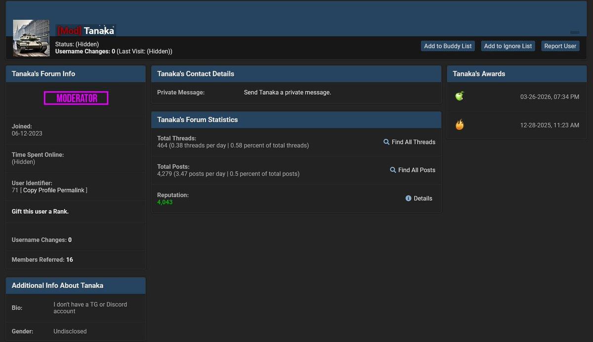Click the flame award icon

460,124
